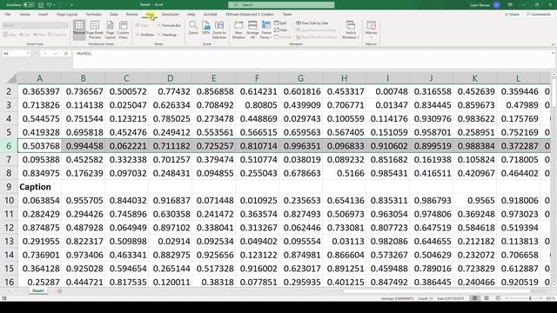Open the Zoom dialog
557x313 pixels.
tap(193, 28)
